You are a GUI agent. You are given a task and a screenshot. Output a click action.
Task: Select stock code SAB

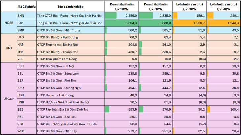[20, 23]
